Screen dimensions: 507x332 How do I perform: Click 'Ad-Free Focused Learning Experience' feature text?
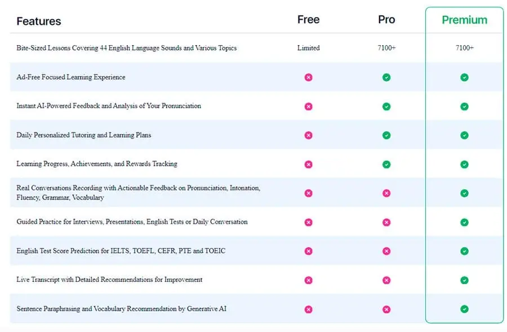click(x=71, y=77)
